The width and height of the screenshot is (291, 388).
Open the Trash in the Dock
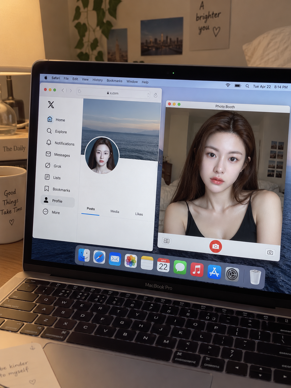pos(255,277)
